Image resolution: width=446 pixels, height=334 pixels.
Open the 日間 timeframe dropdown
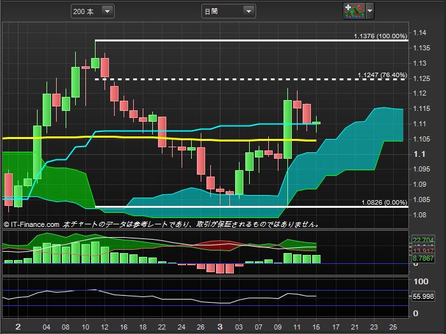(x=228, y=11)
